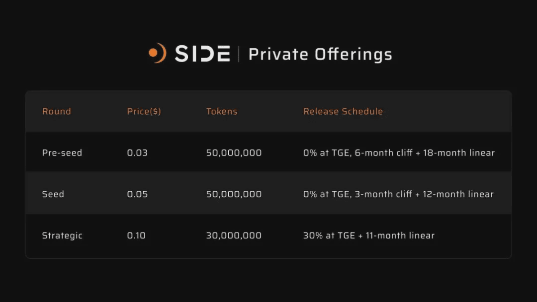Click the 0.10 price value

(x=136, y=235)
